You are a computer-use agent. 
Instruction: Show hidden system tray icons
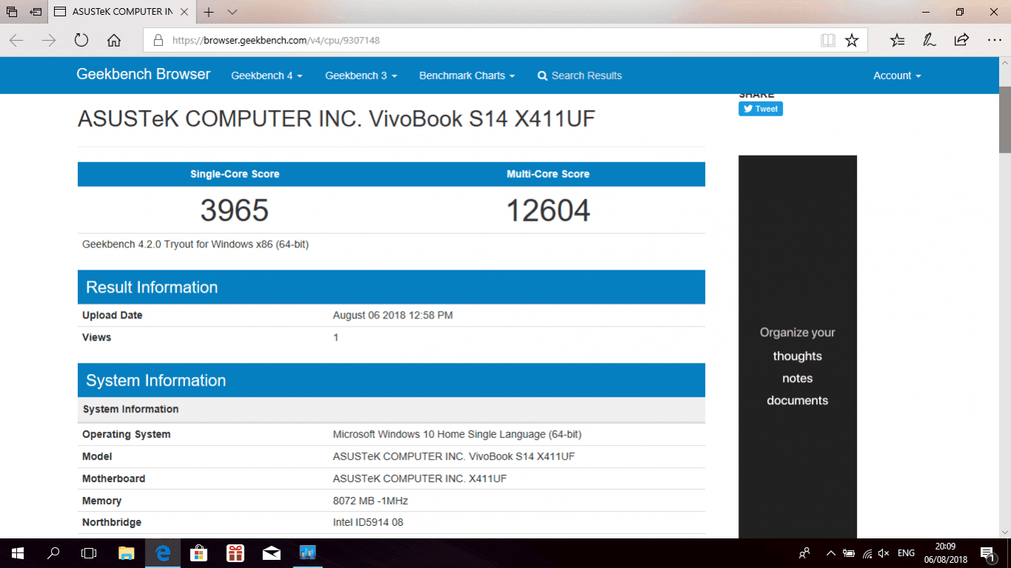(x=831, y=553)
